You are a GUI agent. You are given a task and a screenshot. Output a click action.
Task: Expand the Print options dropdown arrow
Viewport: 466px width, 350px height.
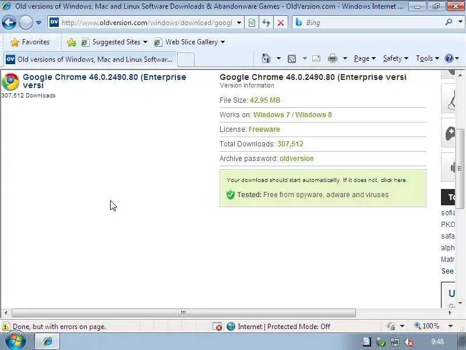click(x=345, y=58)
